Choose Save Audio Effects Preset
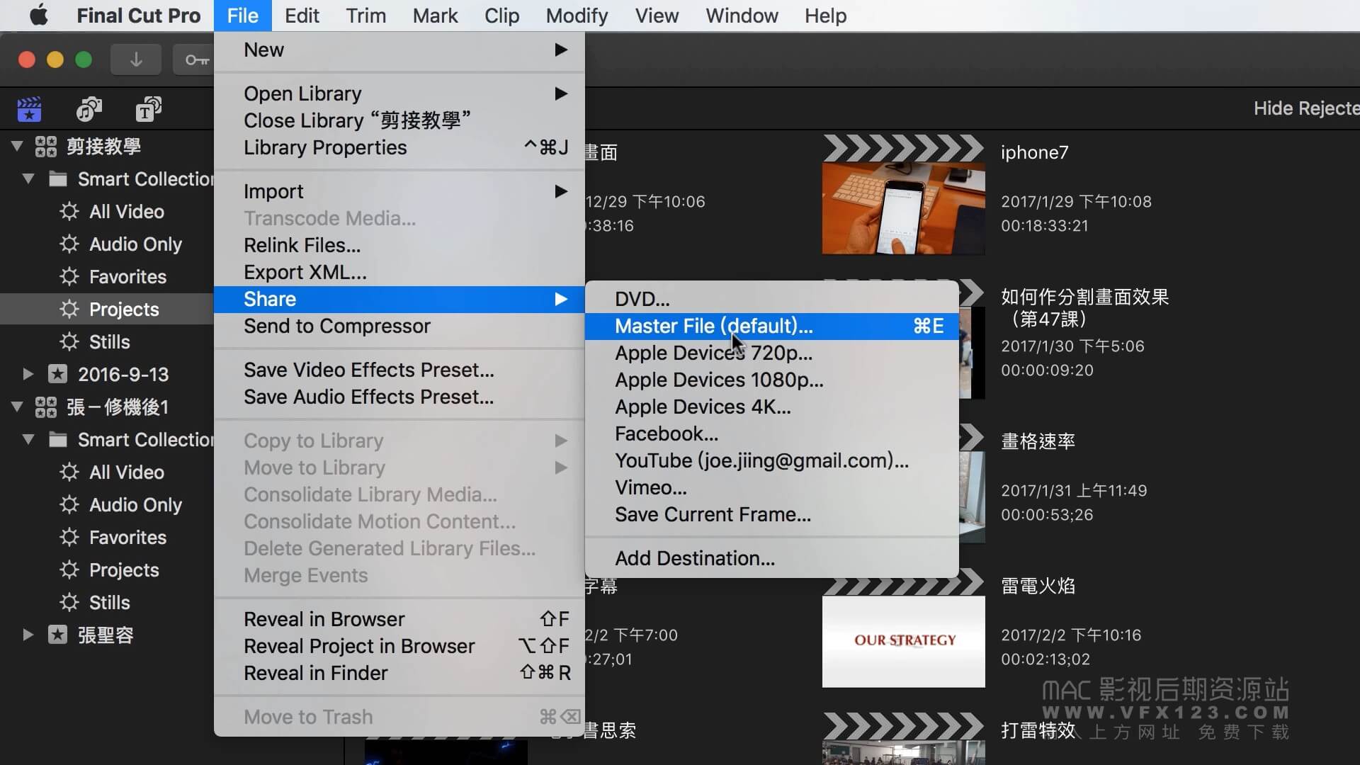 point(399,397)
